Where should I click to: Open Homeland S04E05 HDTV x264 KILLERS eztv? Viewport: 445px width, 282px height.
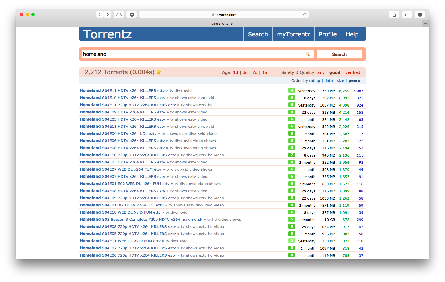[122, 119]
